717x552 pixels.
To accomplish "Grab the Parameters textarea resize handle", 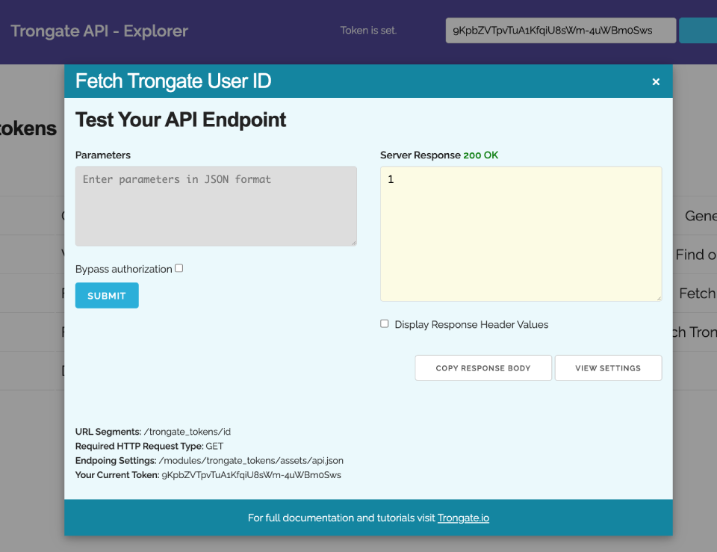I will click(353, 242).
